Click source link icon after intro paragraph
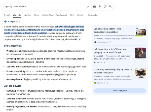Screen dimensions: 151x112 coord(80,39)
